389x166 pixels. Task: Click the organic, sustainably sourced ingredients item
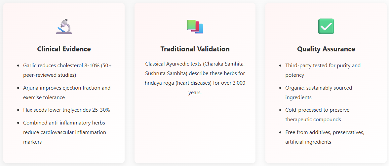pos(319,88)
